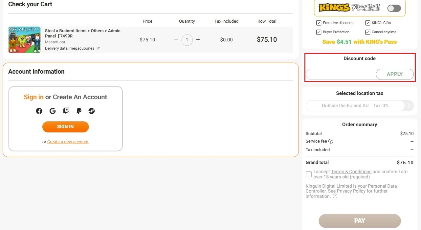
Task: Open the Create a new account link
Action: pos(68,142)
